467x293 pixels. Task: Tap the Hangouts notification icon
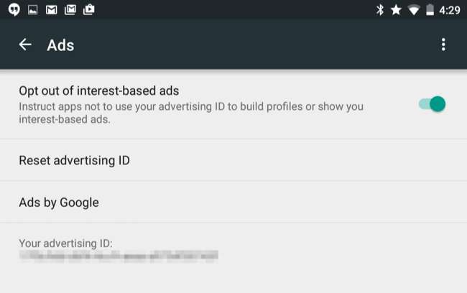(14, 10)
